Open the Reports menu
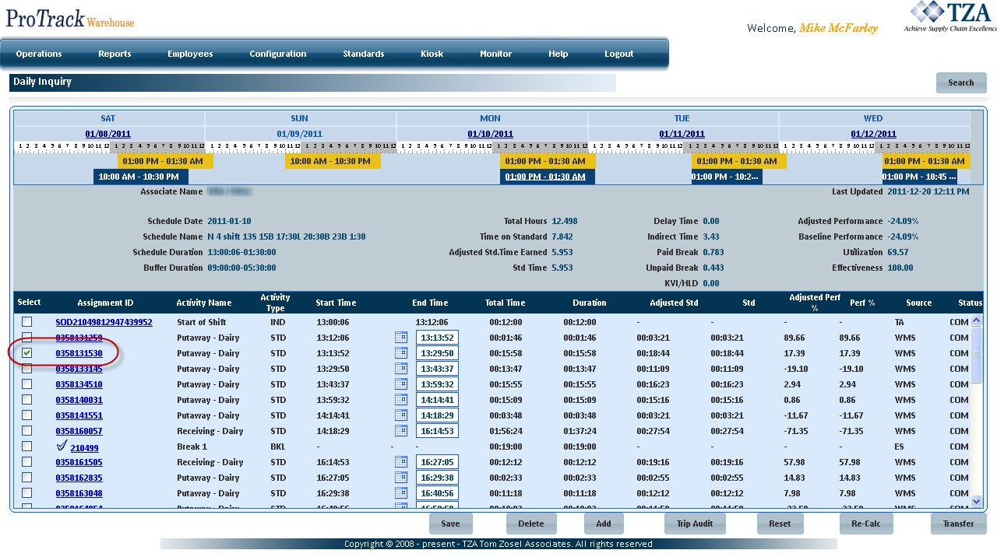The width and height of the screenshot is (997, 557). [114, 54]
